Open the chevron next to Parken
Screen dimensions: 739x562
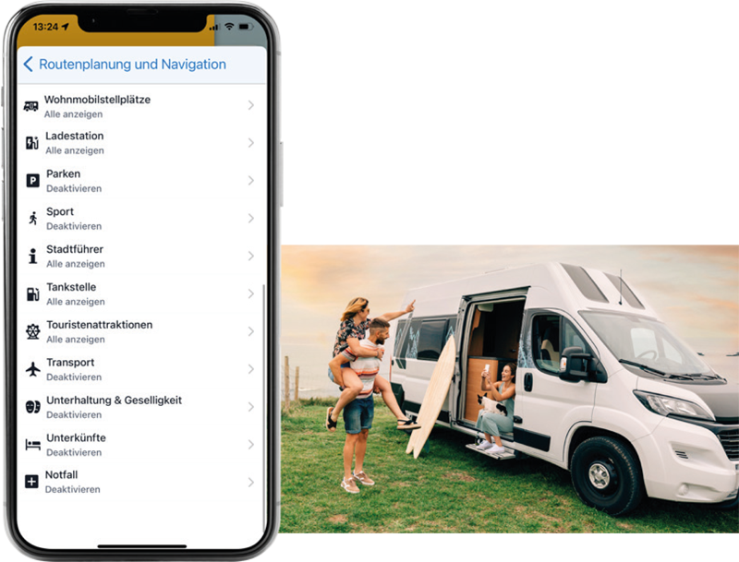tap(250, 180)
